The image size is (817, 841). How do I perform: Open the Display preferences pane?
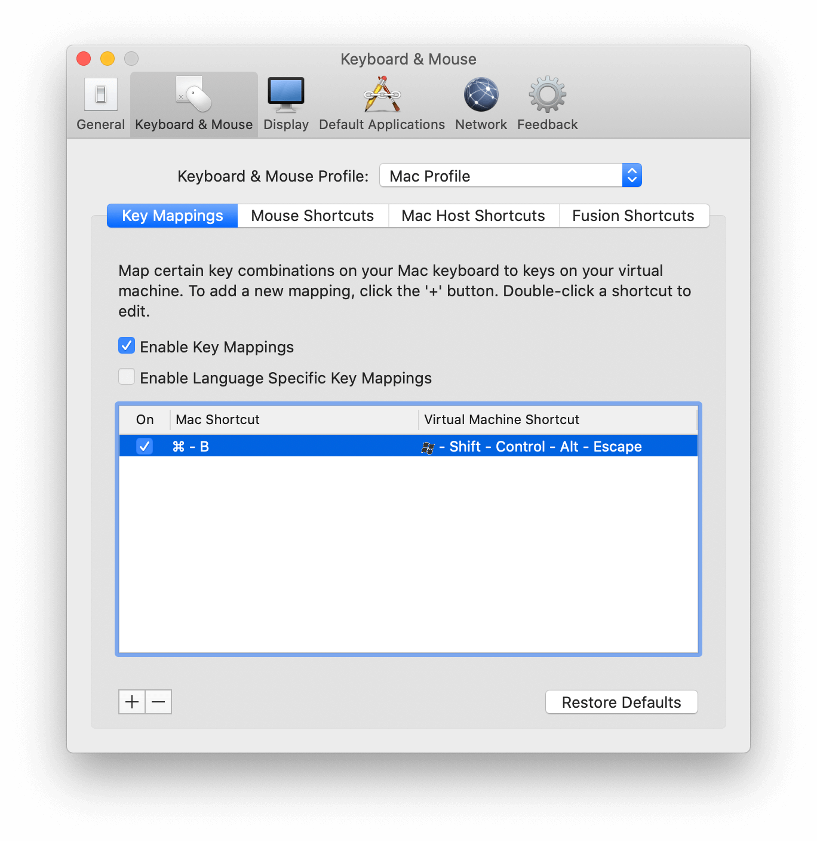pyautogui.click(x=285, y=103)
